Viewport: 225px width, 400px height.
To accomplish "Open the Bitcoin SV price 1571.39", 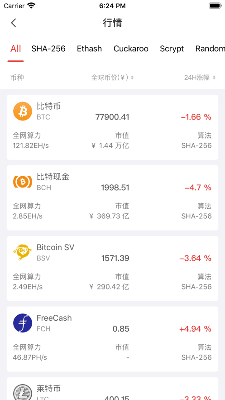I will [115, 258].
